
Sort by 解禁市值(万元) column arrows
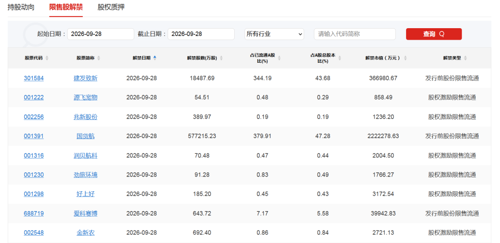tap(405, 58)
